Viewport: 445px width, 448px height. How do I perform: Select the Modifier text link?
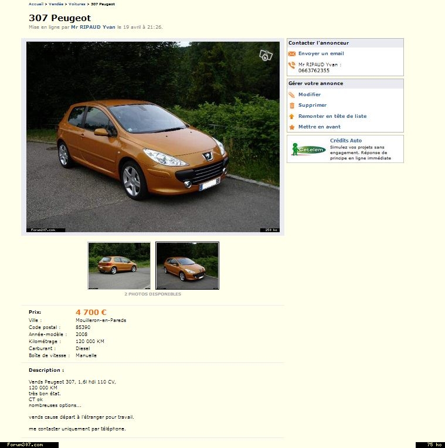[x=309, y=95]
